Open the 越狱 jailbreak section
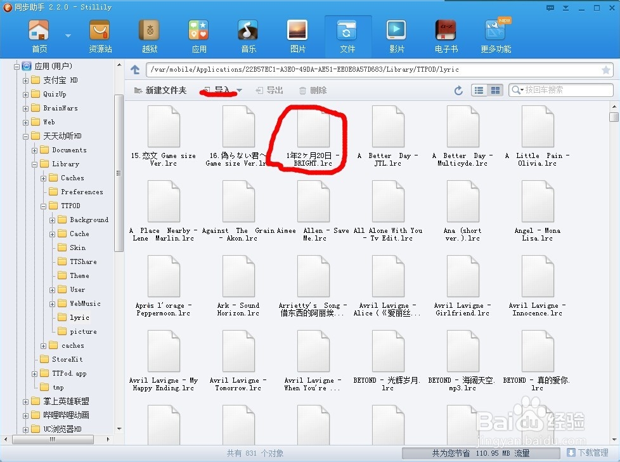This screenshot has height=462, width=620. (150, 36)
